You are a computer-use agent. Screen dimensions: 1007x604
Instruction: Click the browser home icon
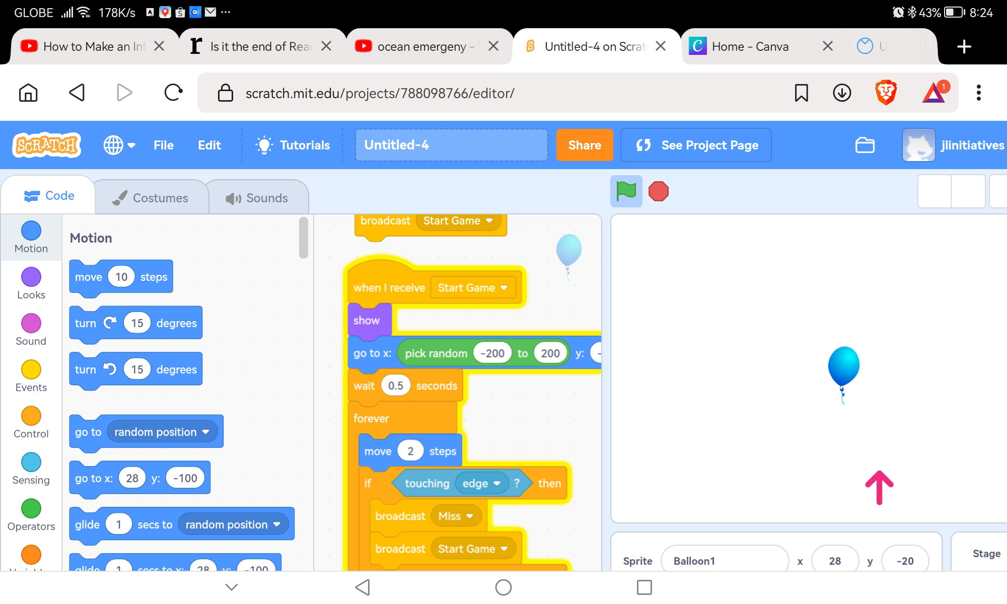coord(28,93)
